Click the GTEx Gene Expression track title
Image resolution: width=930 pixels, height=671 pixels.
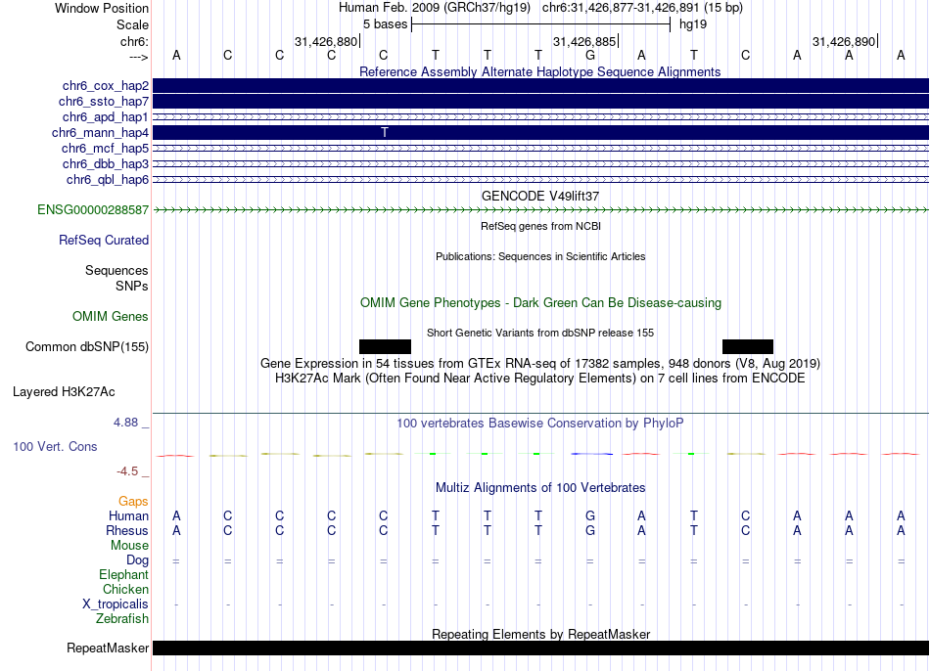coord(540,363)
